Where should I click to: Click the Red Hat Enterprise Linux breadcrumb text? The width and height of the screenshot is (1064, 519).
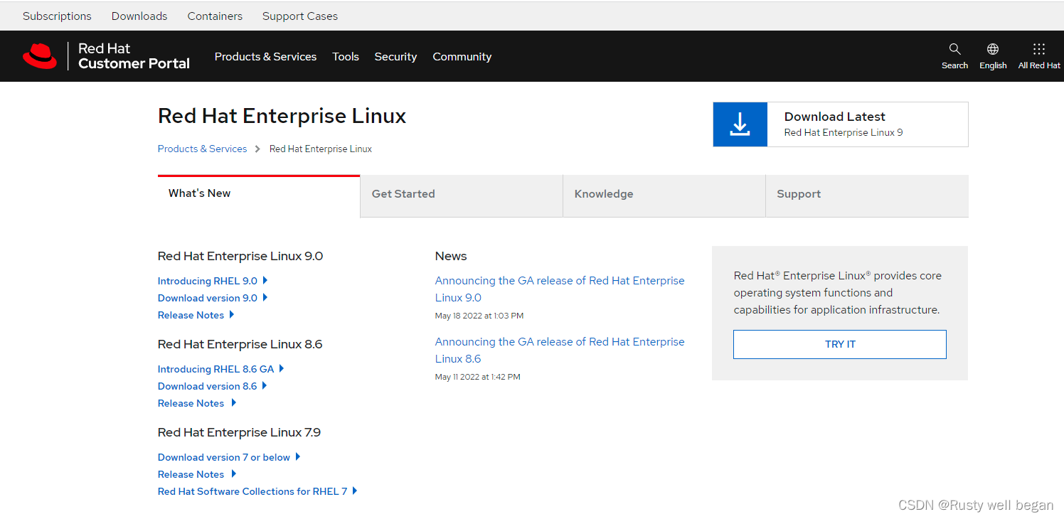(x=321, y=149)
